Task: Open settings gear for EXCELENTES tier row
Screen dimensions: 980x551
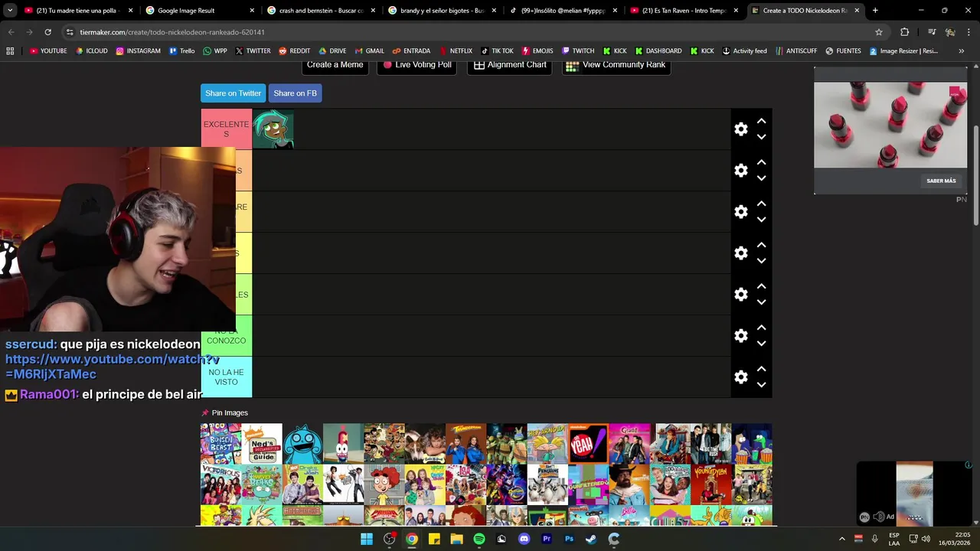Action: point(740,129)
